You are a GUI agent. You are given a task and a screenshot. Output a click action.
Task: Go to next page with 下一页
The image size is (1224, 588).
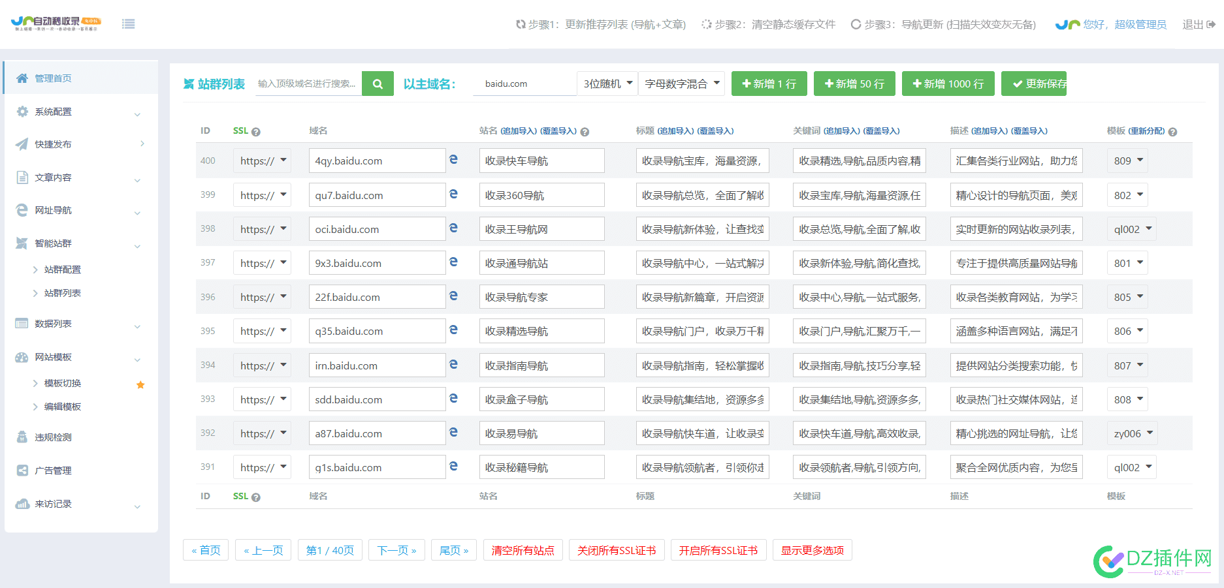pos(397,550)
